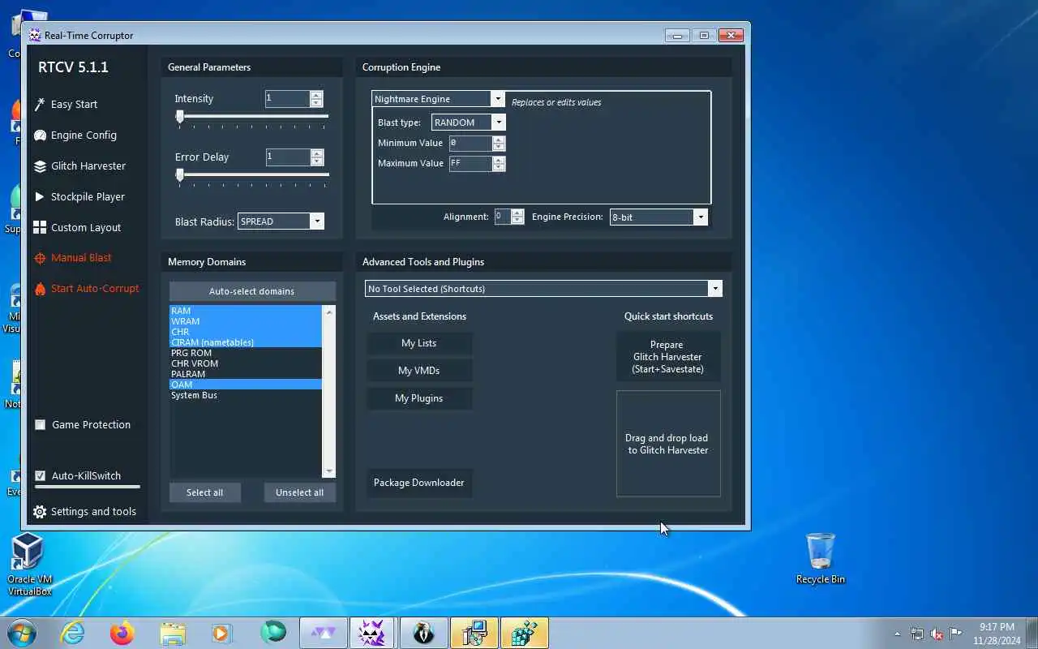Click Drag and drop load area
1038x649 pixels.
pyautogui.click(x=668, y=444)
